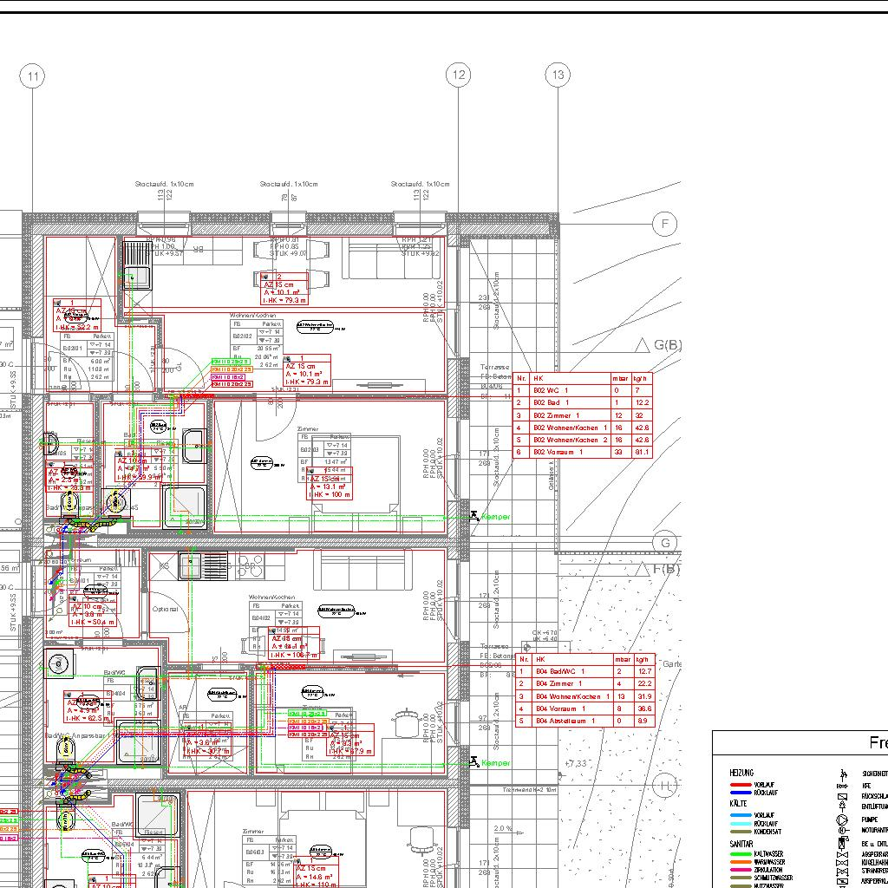Pick the orange Warmwasser legend line

point(740,862)
